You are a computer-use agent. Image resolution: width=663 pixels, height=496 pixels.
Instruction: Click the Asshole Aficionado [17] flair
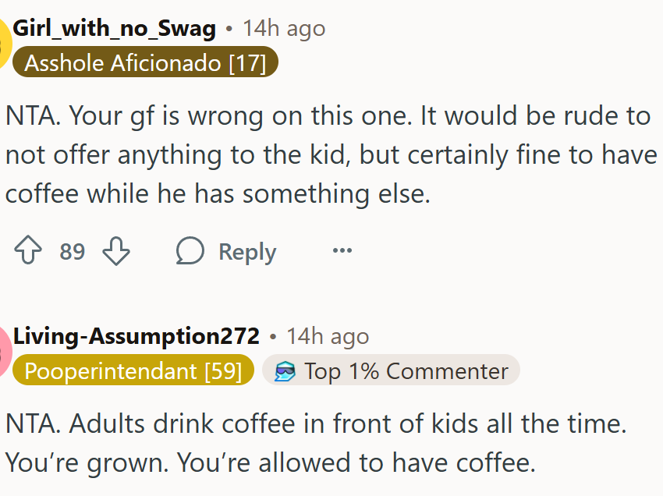[145, 62]
